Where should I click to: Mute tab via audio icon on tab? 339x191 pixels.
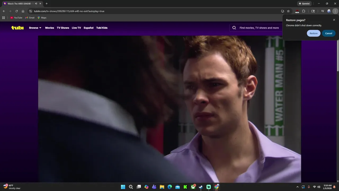click(x=36, y=4)
